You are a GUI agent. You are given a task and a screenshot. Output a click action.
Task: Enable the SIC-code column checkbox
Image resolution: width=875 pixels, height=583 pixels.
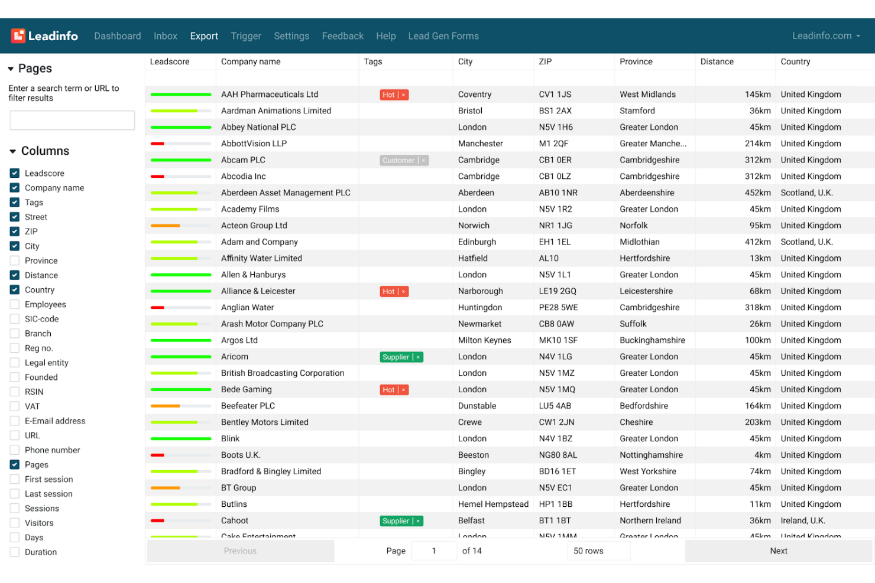15,319
